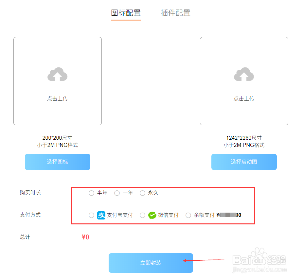303x280 pixels.
Task: Choose 支付宝支付 payment radio button
Action: point(91,215)
